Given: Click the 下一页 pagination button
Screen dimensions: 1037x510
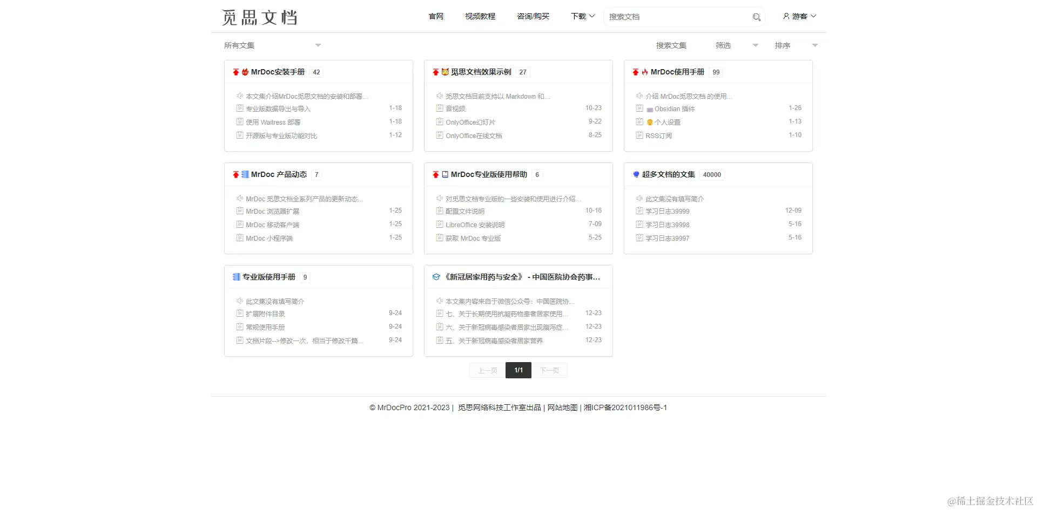Looking at the screenshot, I should click(x=549, y=370).
